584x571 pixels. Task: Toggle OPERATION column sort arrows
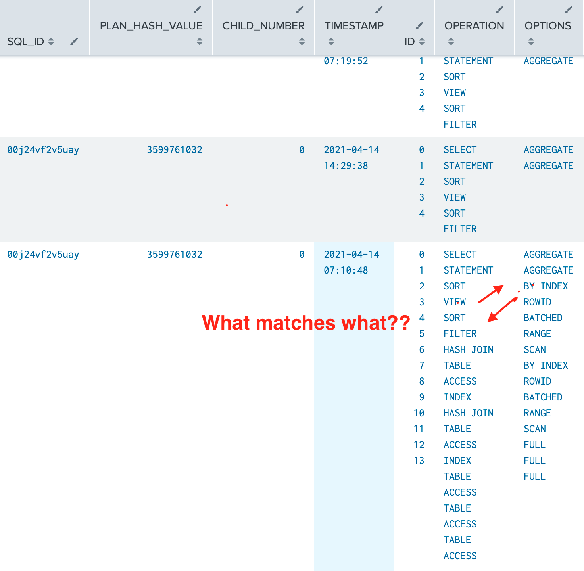(x=451, y=42)
